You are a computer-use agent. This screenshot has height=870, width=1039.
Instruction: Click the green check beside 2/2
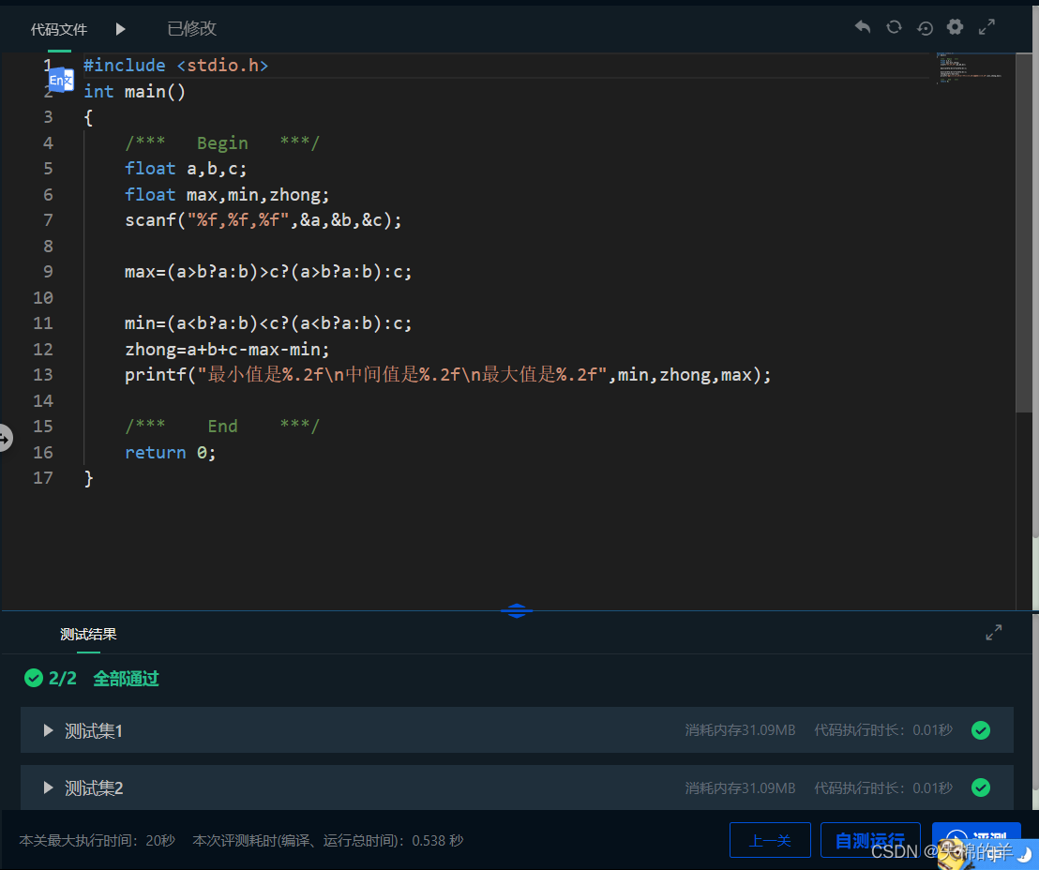(x=33, y=678)
